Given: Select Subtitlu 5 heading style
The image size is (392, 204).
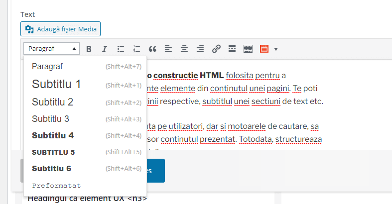Looking at the screenshot, I should coord(53,152).
